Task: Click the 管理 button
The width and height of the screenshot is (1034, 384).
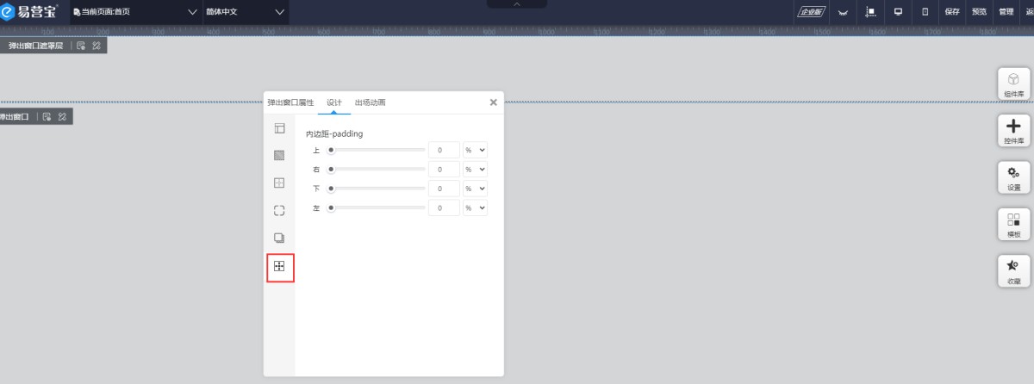Action: 1006,12
